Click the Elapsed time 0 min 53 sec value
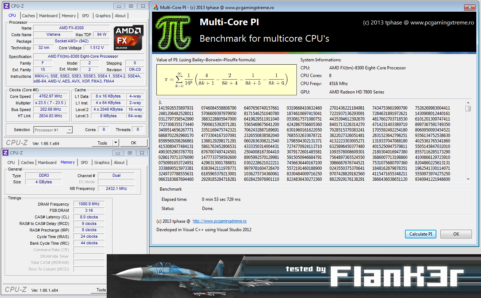481x298 pixels. pyautogui.click(x=221, y=199)
